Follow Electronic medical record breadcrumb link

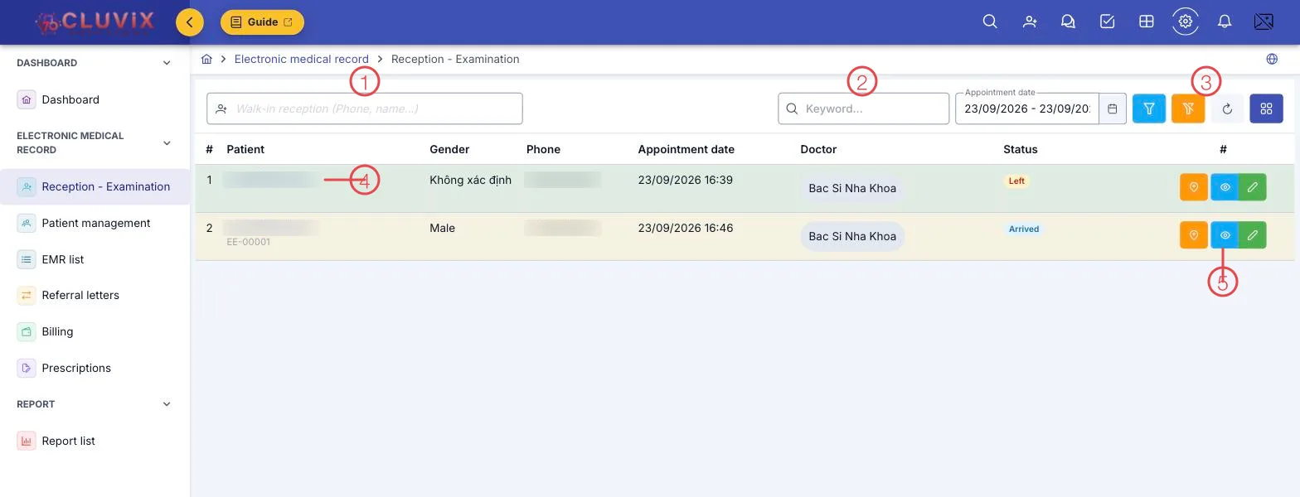302,59
